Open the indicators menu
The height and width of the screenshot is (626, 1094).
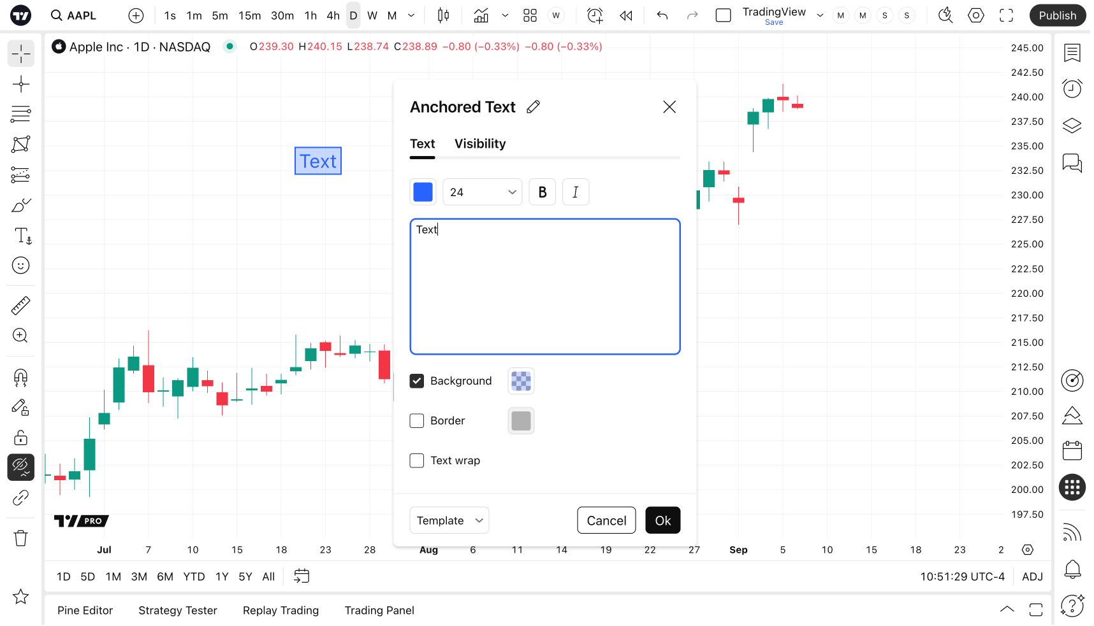(x=481, y=15)
